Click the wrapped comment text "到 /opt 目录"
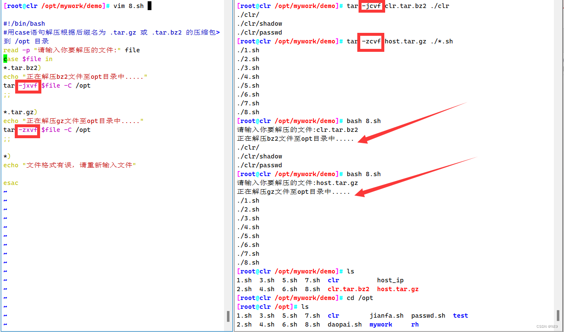The image size is (564, 332). tap(26, 41)
